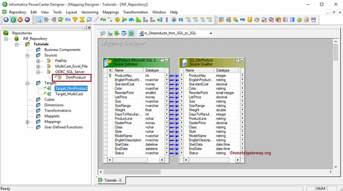Select the Mapplets folder in tree

(52, 116)
